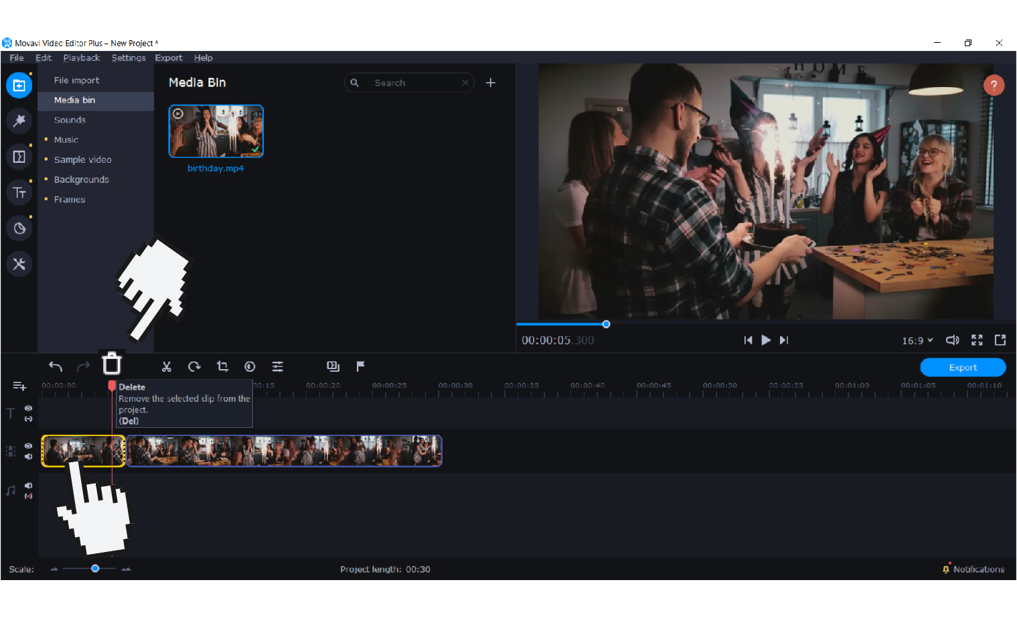Select the yellow-outlined first video clip
This screenshot has width=1017, height=629.
(x=83, y=451)
